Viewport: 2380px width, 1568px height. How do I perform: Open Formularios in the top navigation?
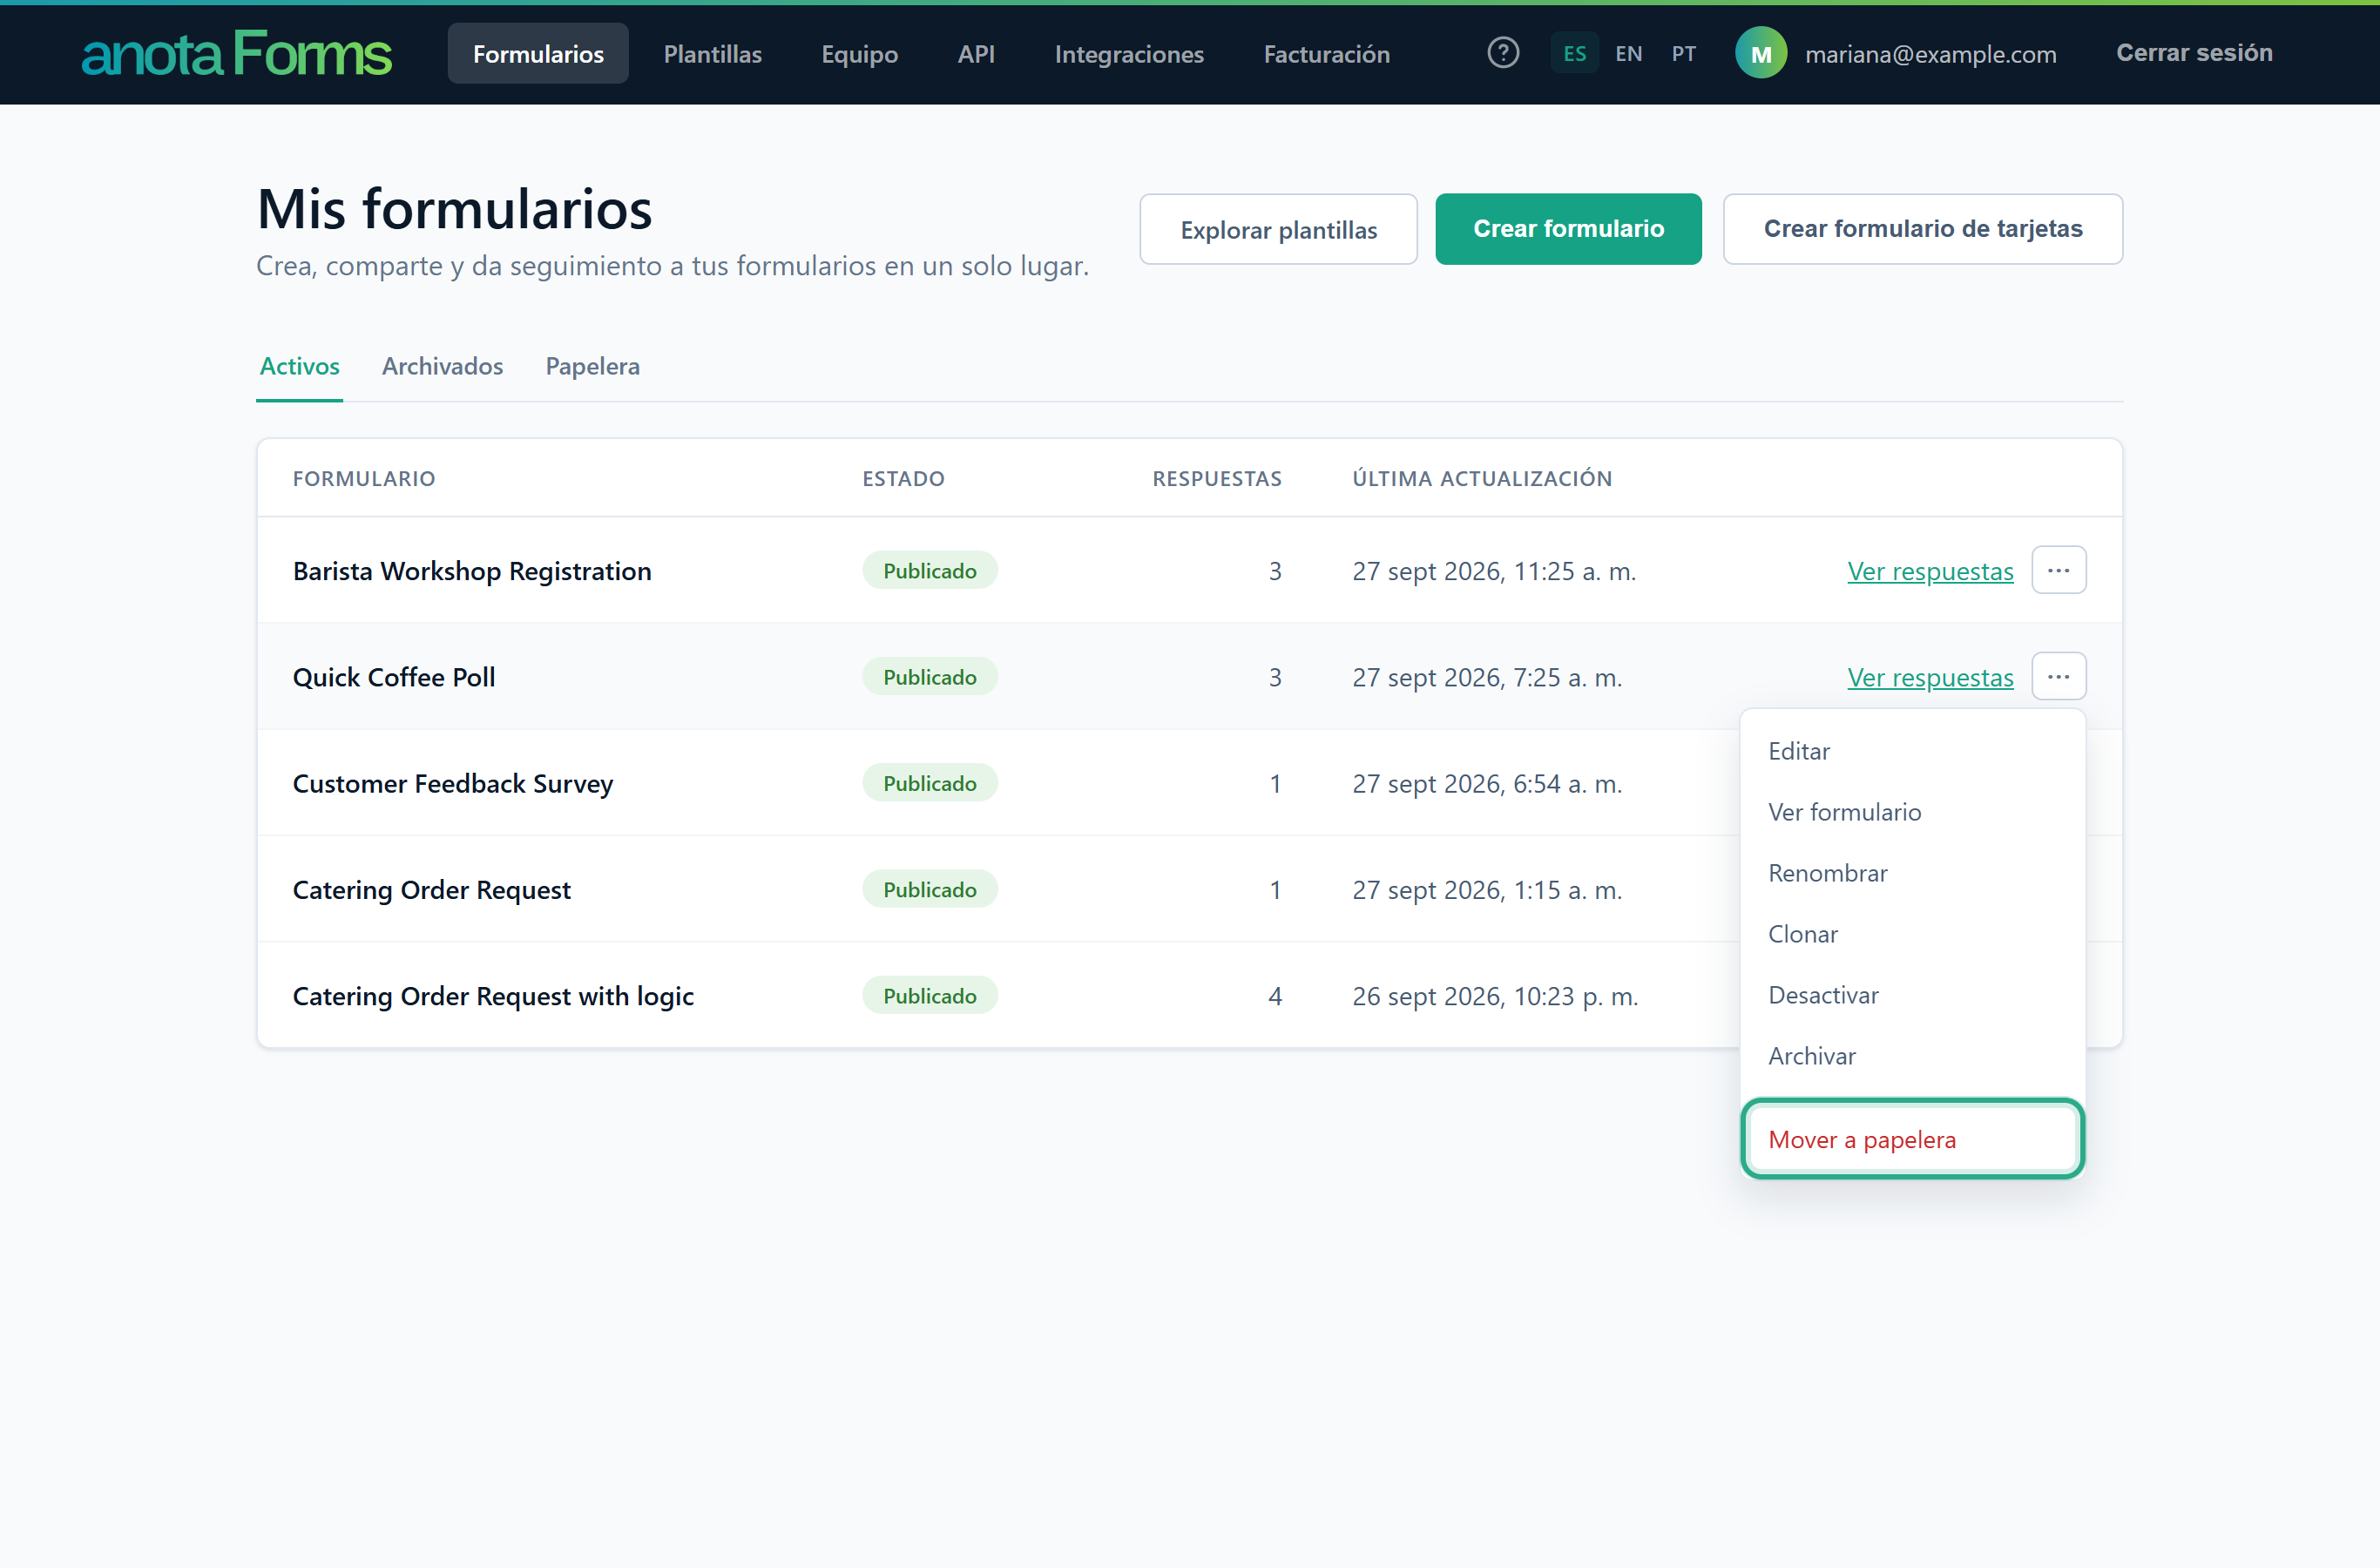(538, 54)
